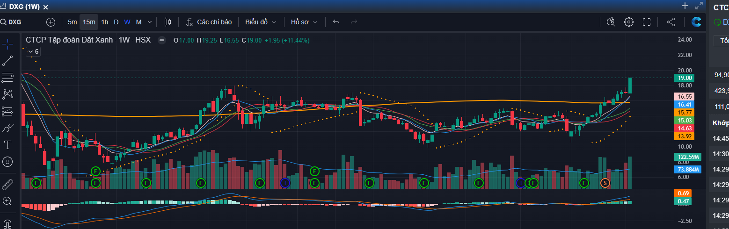The height and width of the screenshot is (229, 729).
Task: Close the DXG (1W) tab
Action: 45,7
